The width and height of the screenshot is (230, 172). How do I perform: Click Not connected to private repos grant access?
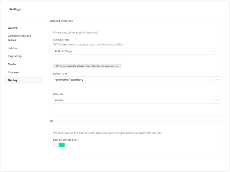pyautogui.click(x=87, y=66)
